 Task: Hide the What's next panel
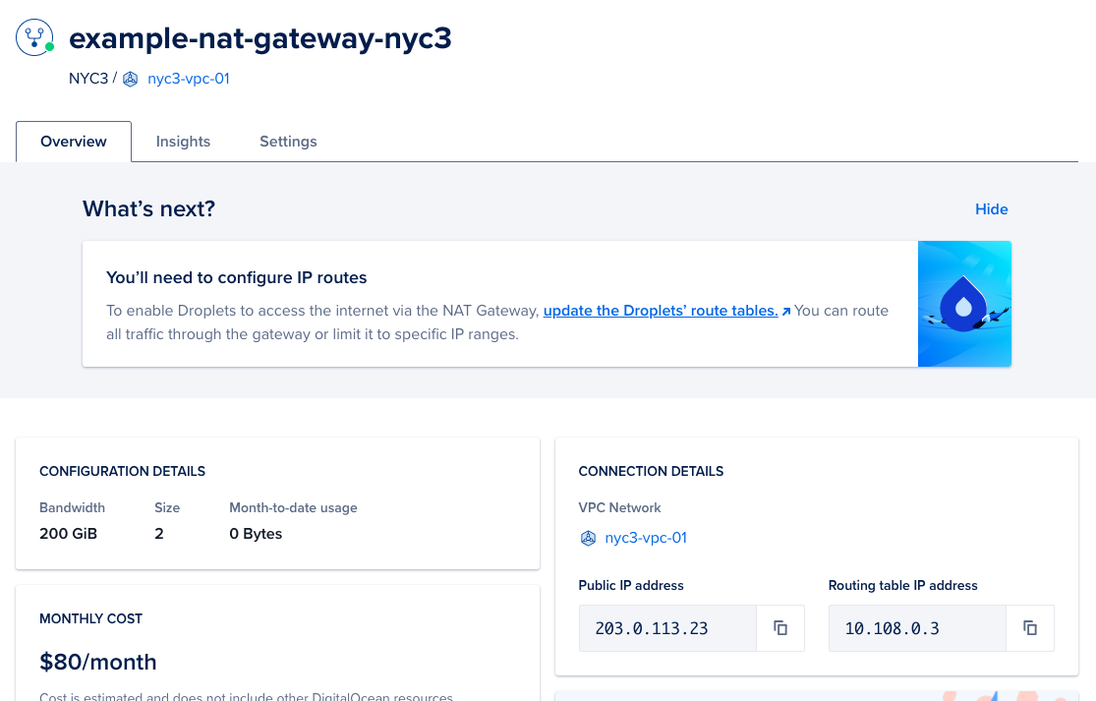click(991, 208)
